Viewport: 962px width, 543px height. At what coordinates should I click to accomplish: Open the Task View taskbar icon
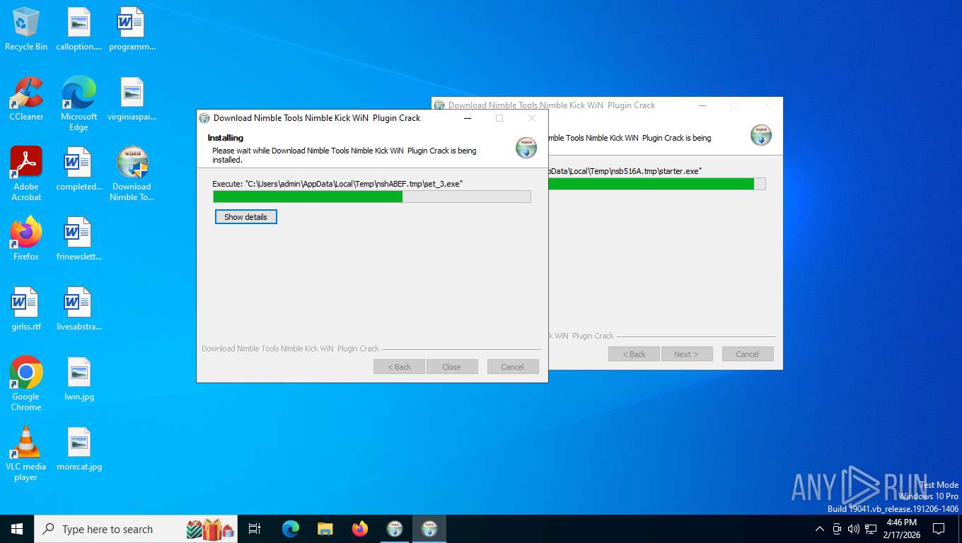pyautogui.click(x=255, y=529)
